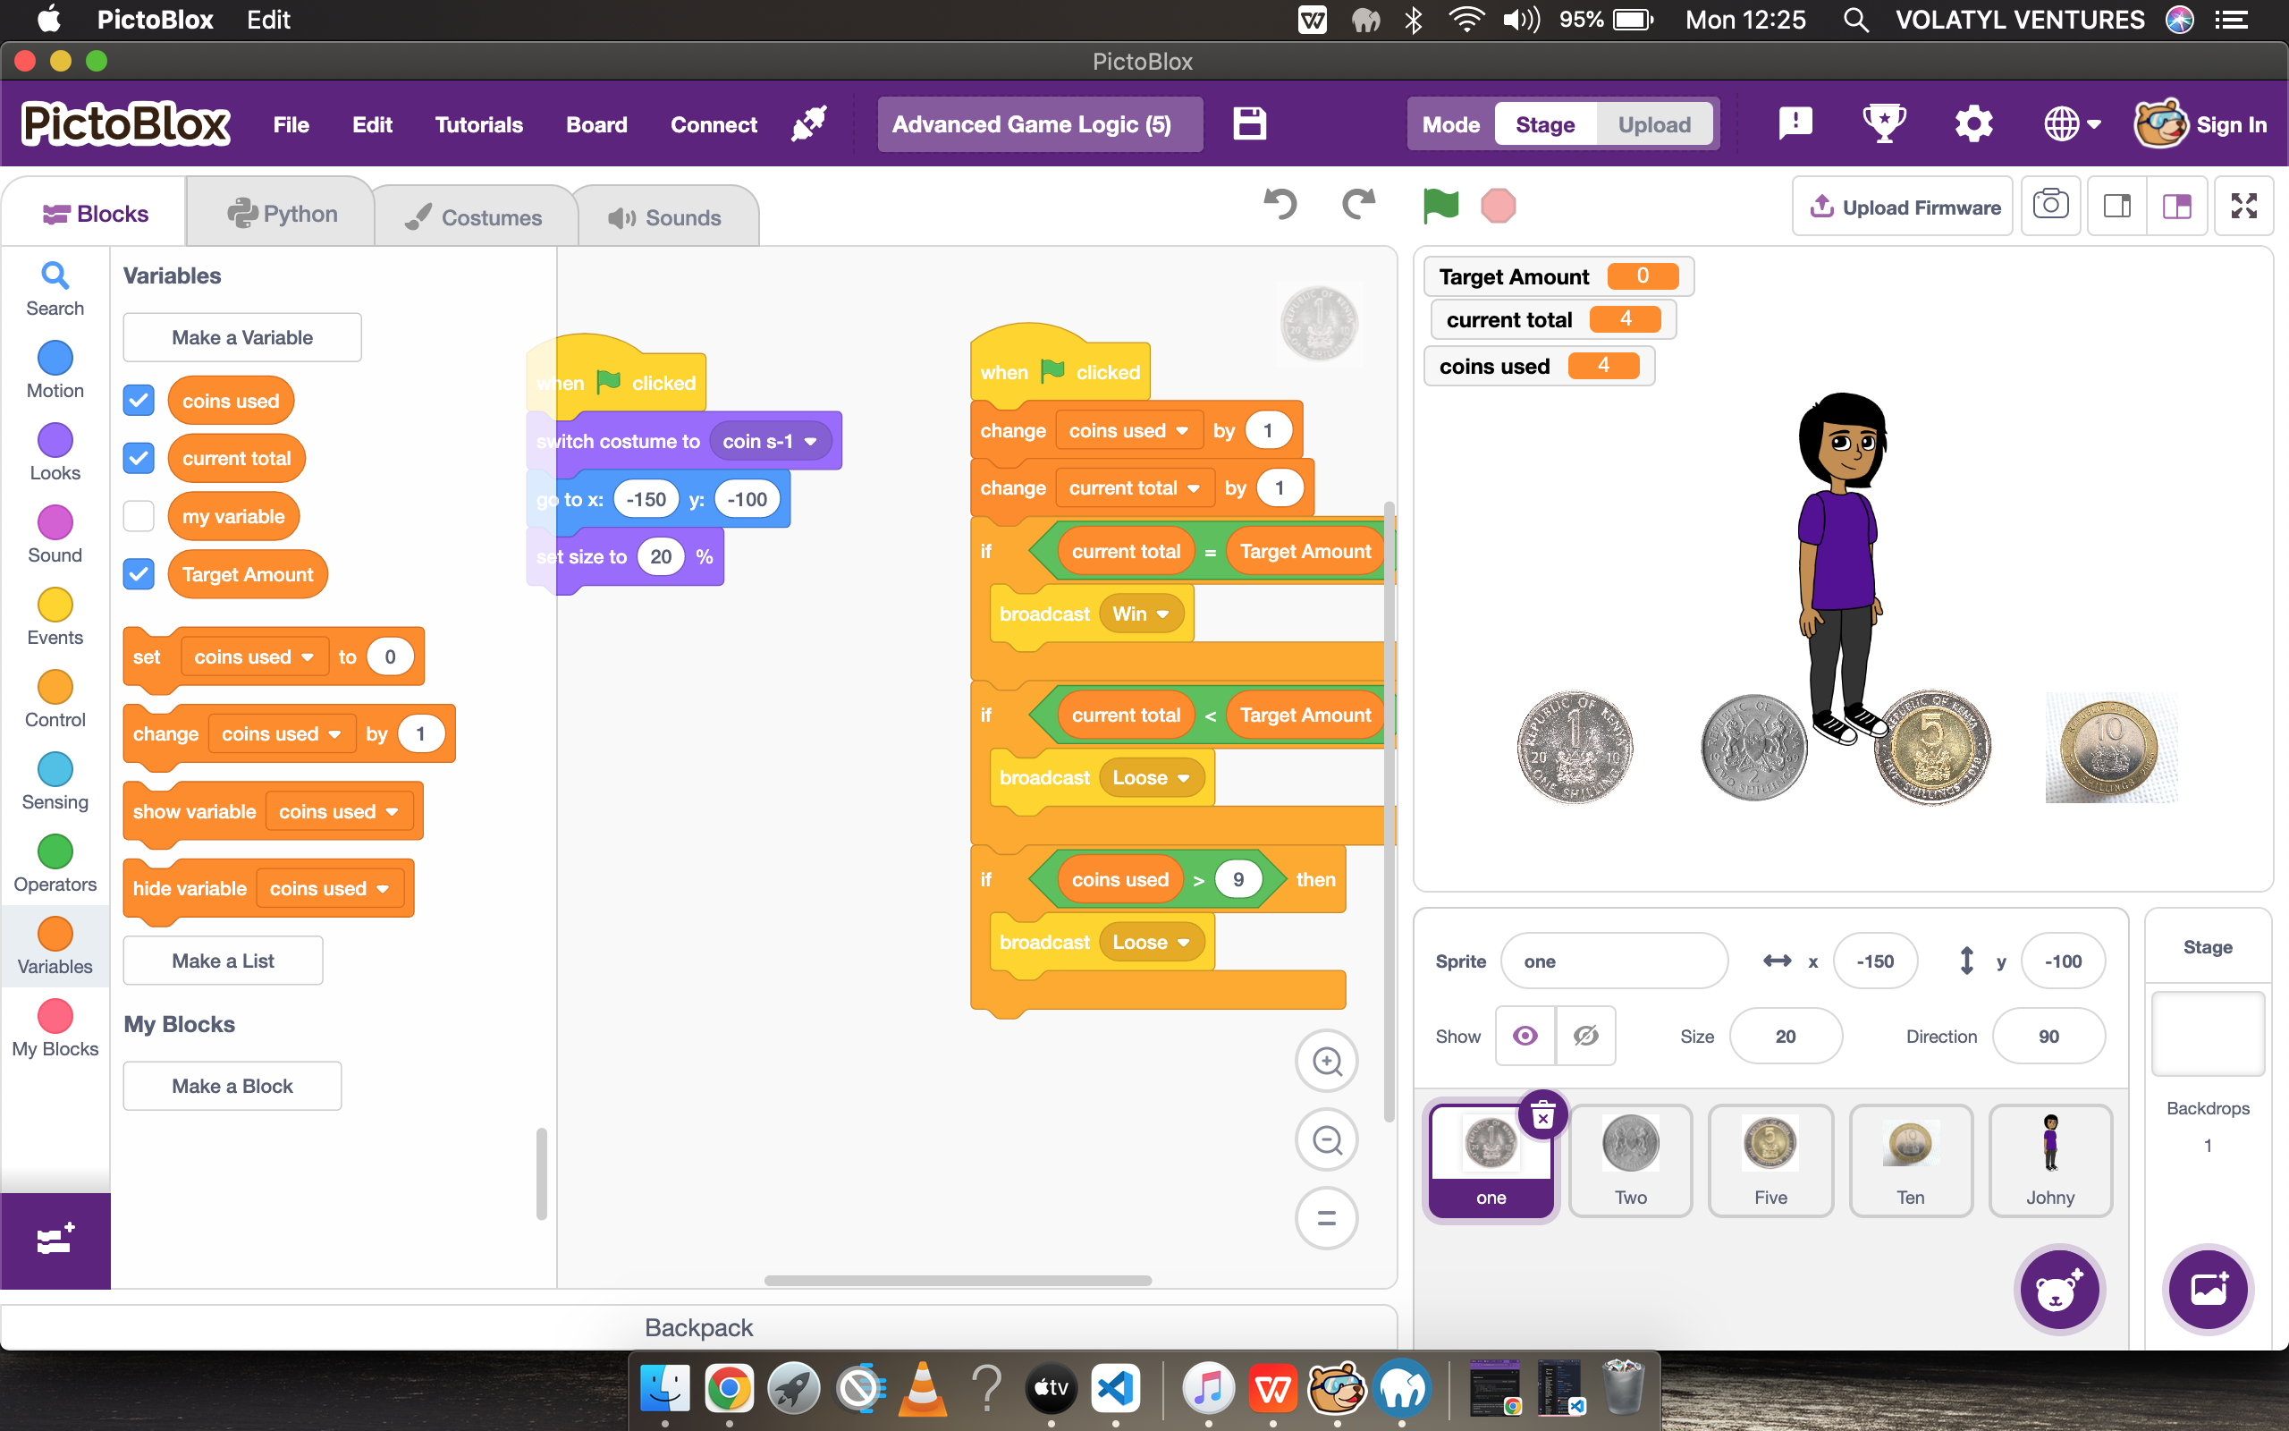
Task: Enable the my variable checkbox
Action: click(139, 517)
